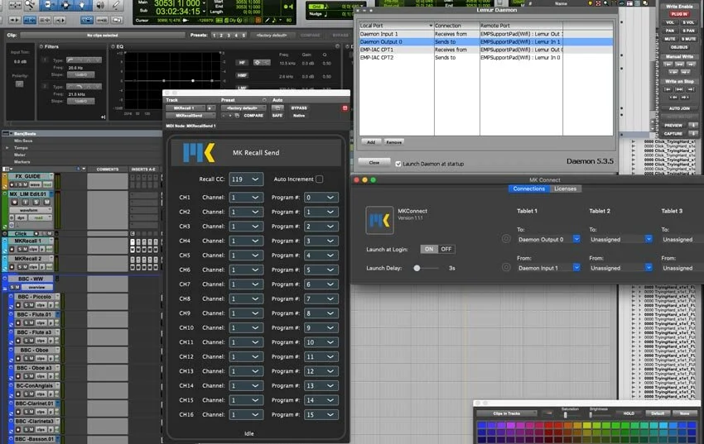Click the MKRecall 1 track selector in plugin
704x444 pixels.
[x=185, y=108]
